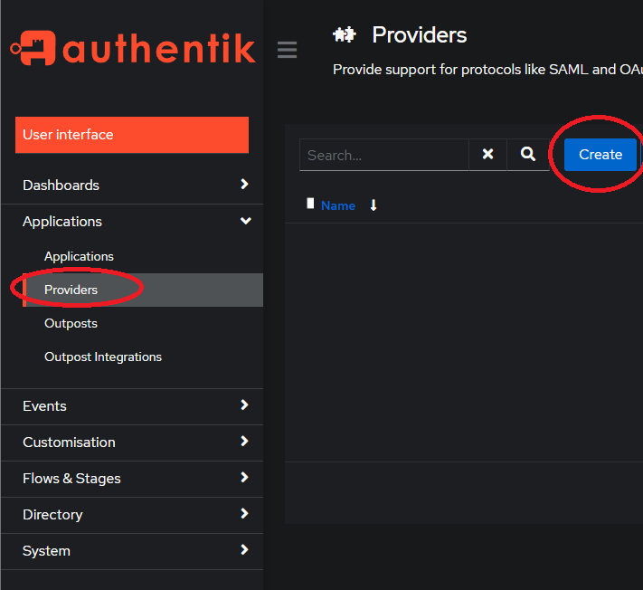Open the Applications sub-item
This screenshot has width=643, height=590.
click(79, 256)
